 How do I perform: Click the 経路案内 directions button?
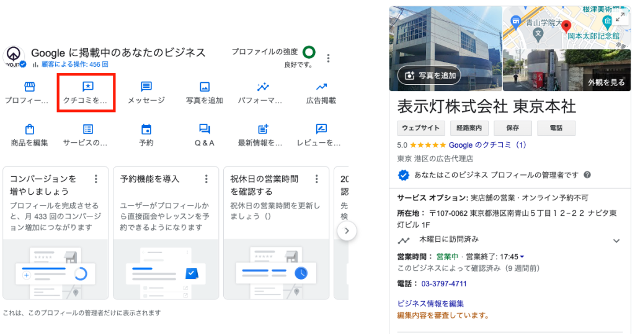coord(469,128)
